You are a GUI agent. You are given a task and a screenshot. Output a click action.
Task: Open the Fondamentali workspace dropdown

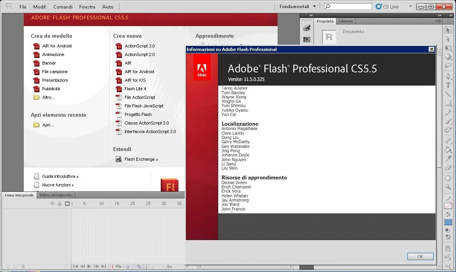coord(298,6)
